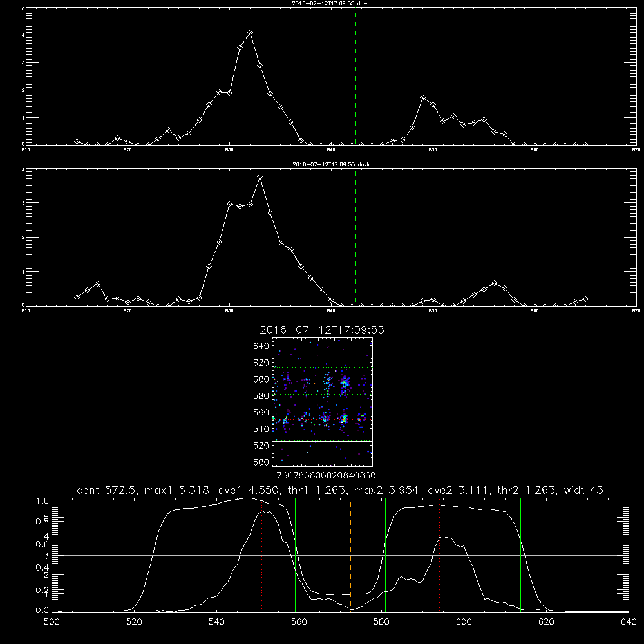The image size is (644, 644).
Task: Select the large 2016-07-12T17:09:55 title above the image panel
Action: pyautogui.click(x=322, y=330)
